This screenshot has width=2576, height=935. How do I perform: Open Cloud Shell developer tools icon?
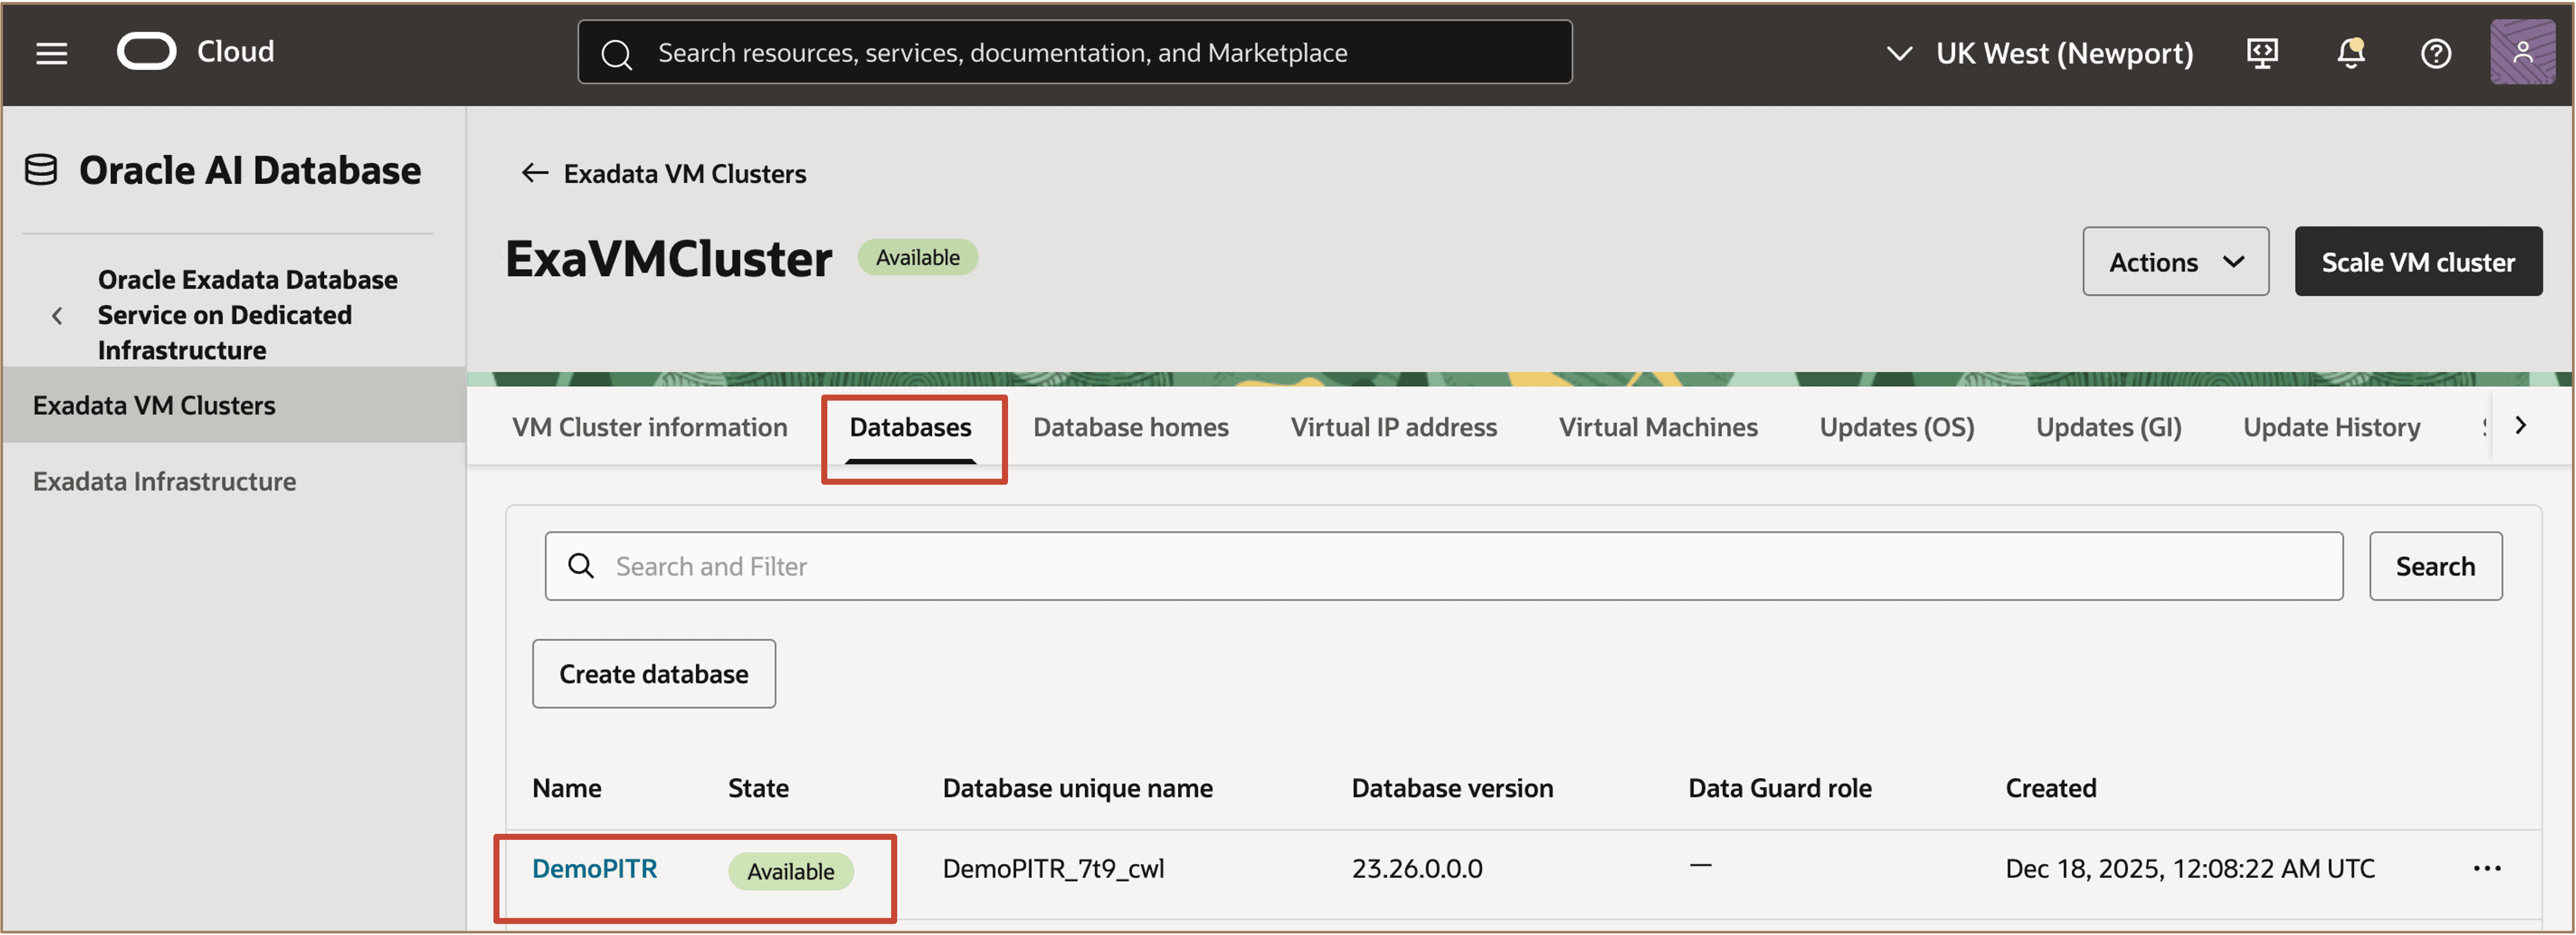point(2262,53)
